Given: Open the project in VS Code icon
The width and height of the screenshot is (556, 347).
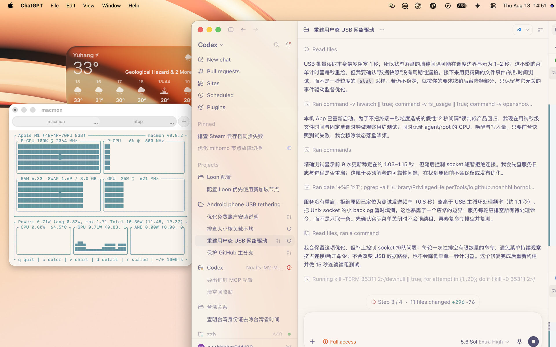Looking at the screenshot, I should click(x=519, y=30).
